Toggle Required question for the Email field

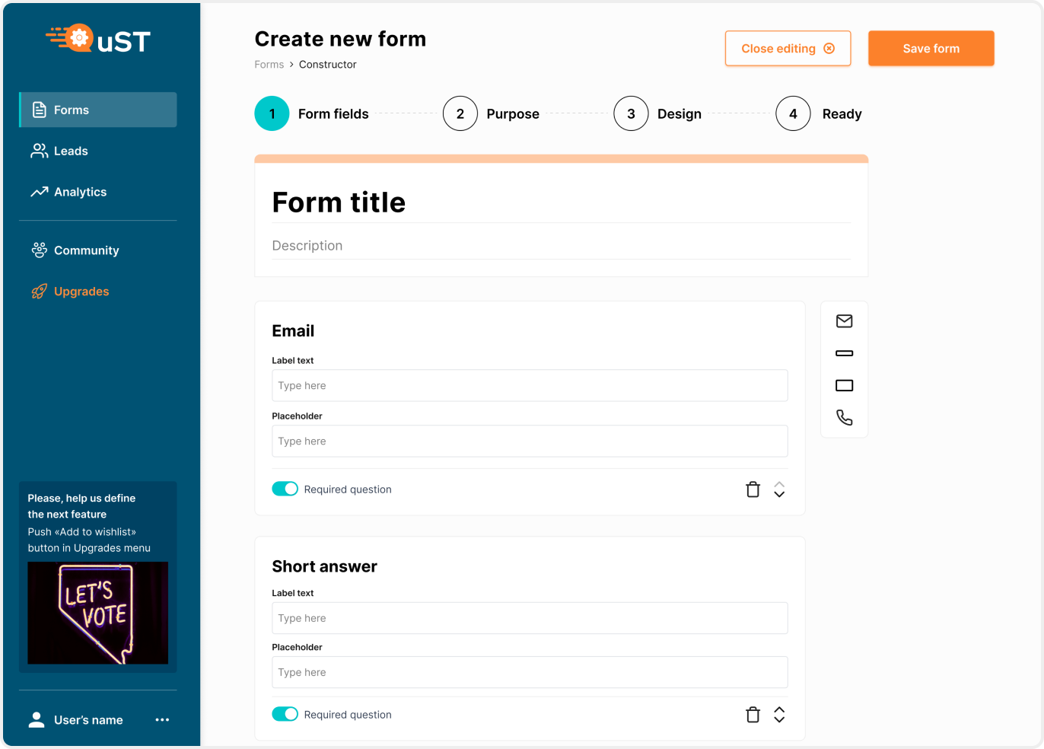(285, 489)
